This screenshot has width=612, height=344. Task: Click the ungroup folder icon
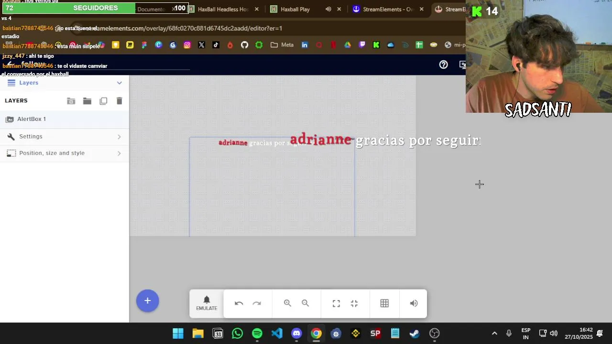tap(71, 101)
